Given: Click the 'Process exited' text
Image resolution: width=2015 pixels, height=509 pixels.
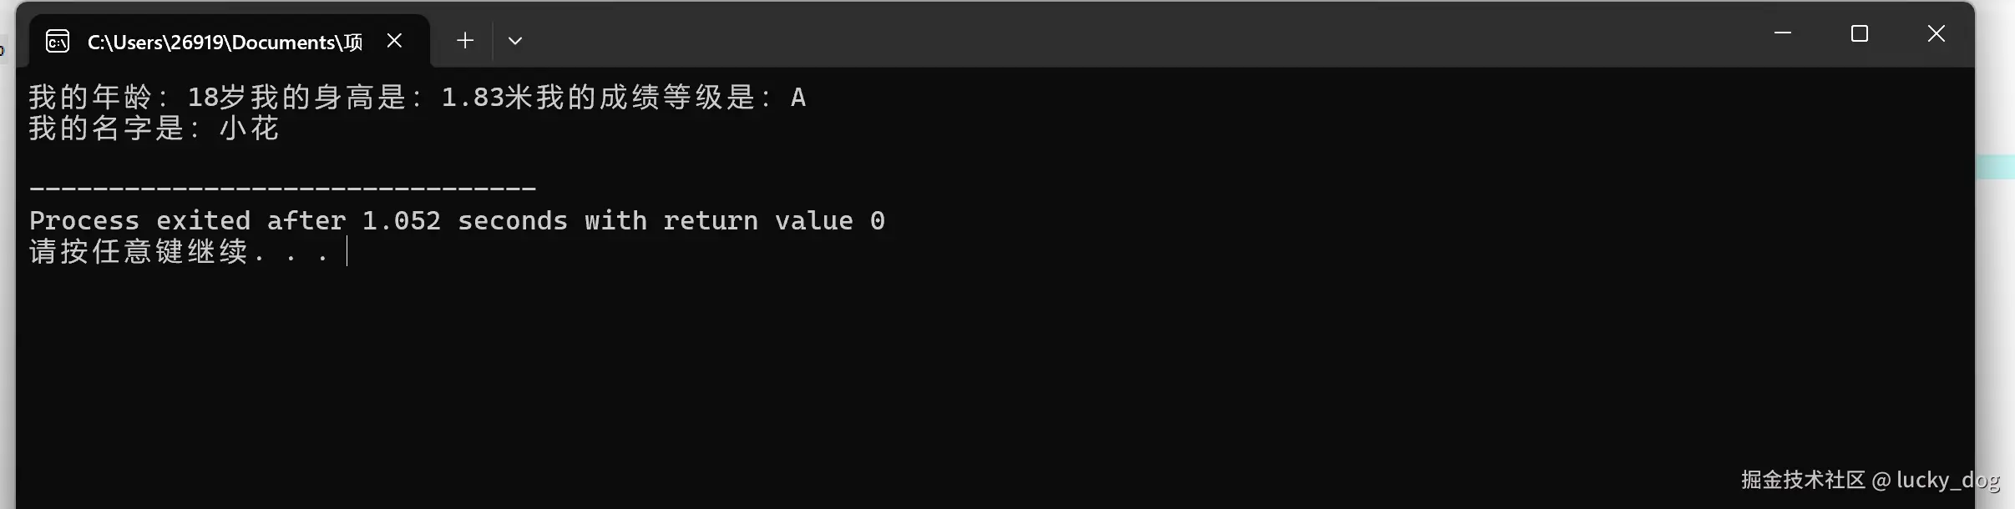Looking at the screenshot, I should (139, 220).
